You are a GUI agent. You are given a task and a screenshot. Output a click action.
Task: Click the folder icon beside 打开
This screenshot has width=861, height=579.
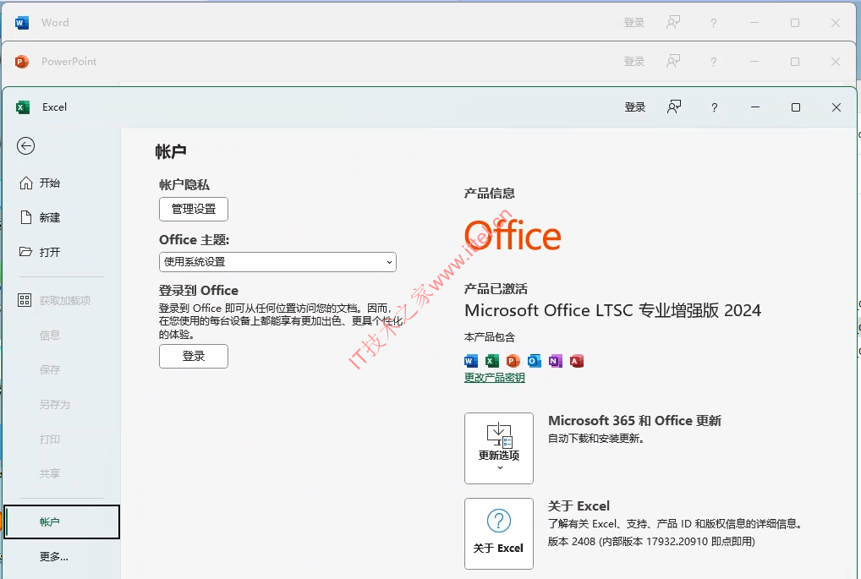[26, 252]
